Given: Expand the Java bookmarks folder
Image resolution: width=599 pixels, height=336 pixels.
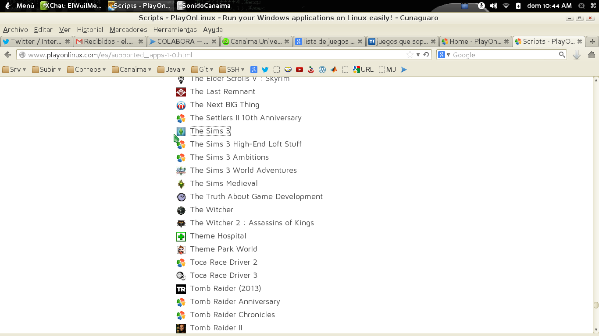Looking at the screenshot, I should click(171, 70).
